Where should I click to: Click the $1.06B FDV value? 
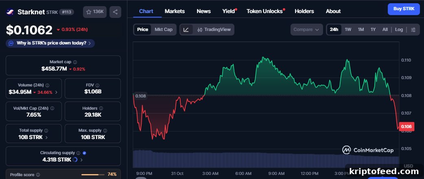click(x=93, y=91)
